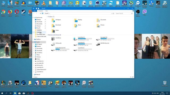Collapse This PC tree node
The height and width of the screenshot is (95, 170).
(33, 42)
